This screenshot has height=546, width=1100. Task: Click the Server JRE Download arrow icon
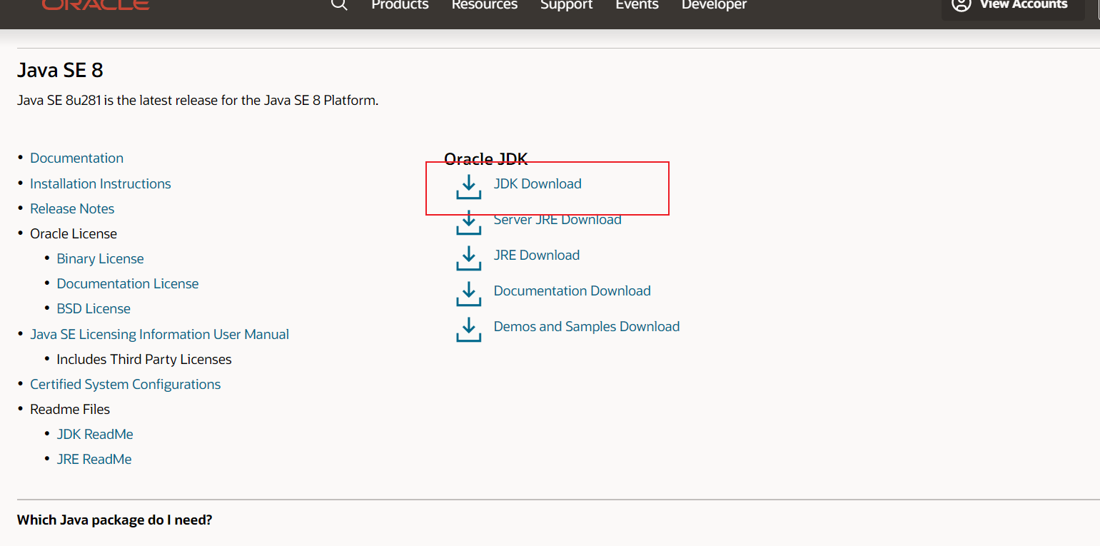pos(468,222)
